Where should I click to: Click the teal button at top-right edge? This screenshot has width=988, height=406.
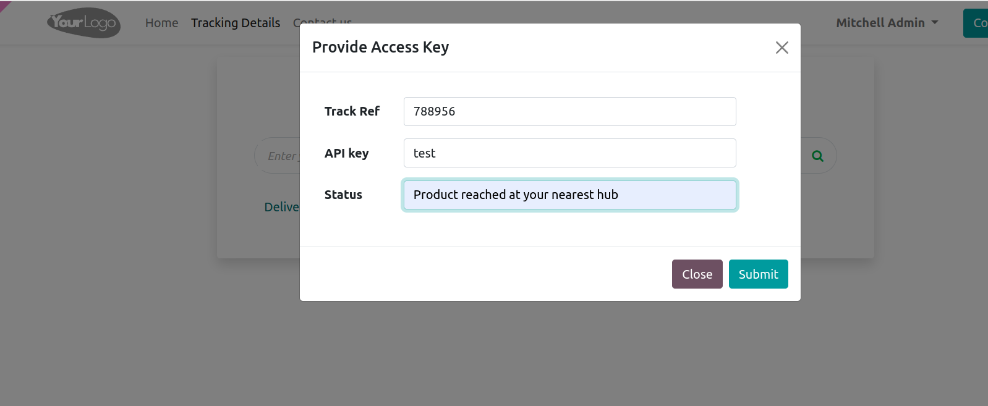(976, 23)
